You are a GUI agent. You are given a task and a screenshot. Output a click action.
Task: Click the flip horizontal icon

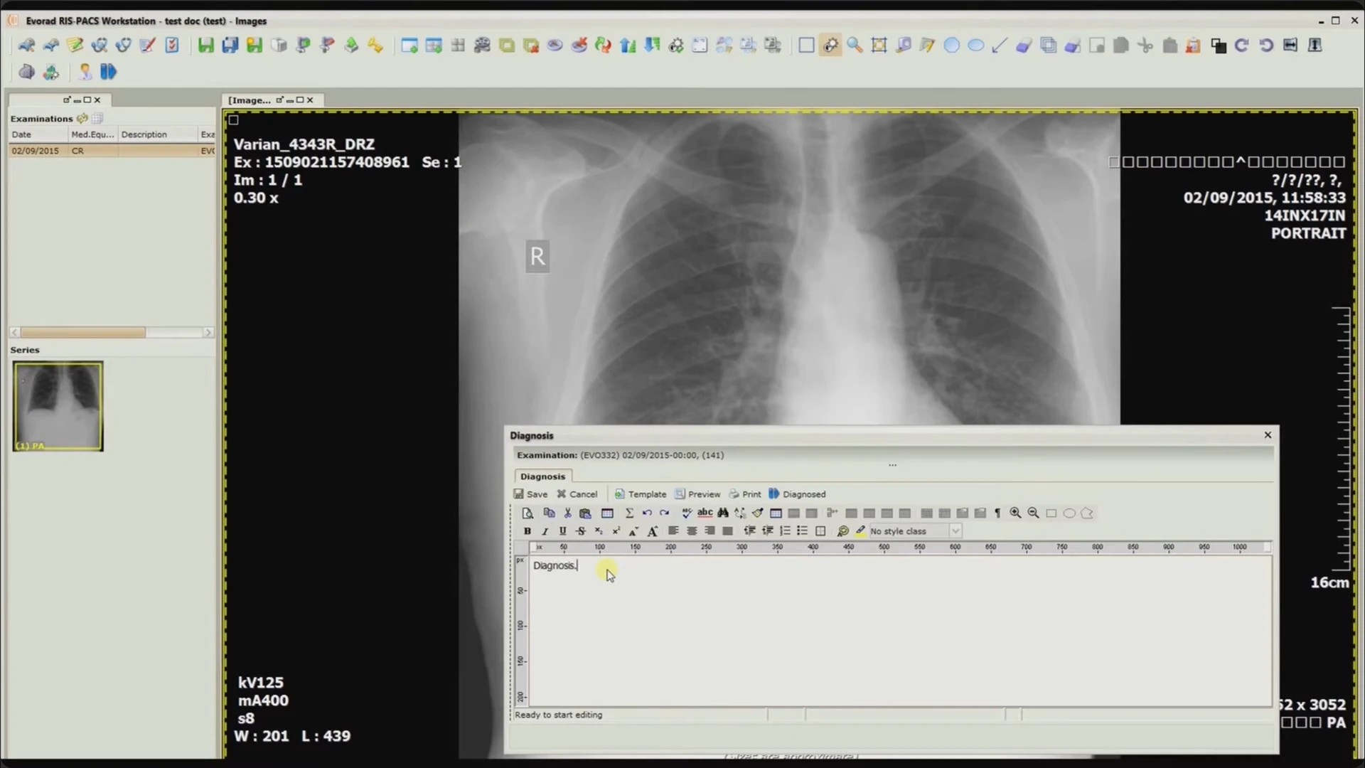pos(1290,46)
